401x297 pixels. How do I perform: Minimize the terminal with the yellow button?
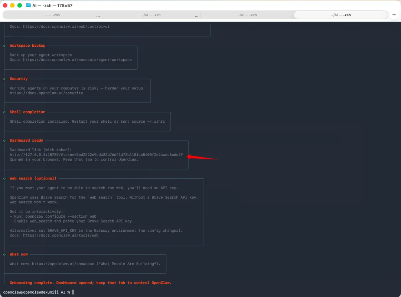pos(12,5)
